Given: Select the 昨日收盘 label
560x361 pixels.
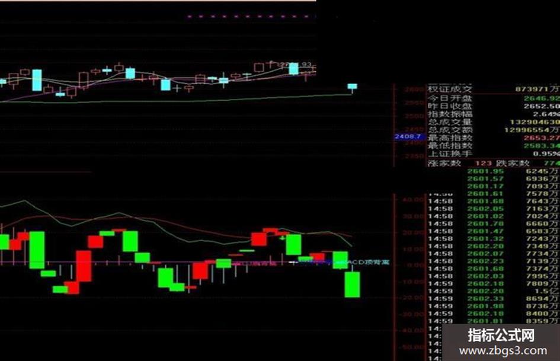Looking at the screenshot, I should [450, 106].
